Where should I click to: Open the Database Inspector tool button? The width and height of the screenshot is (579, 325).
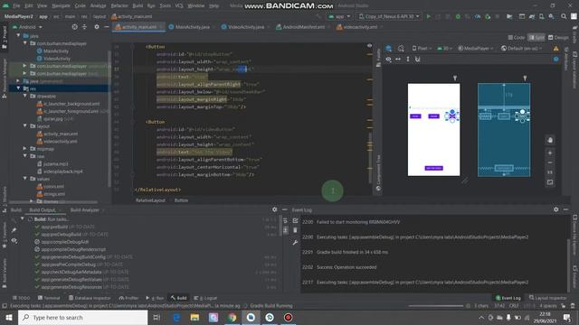click(x=90, y=298)
